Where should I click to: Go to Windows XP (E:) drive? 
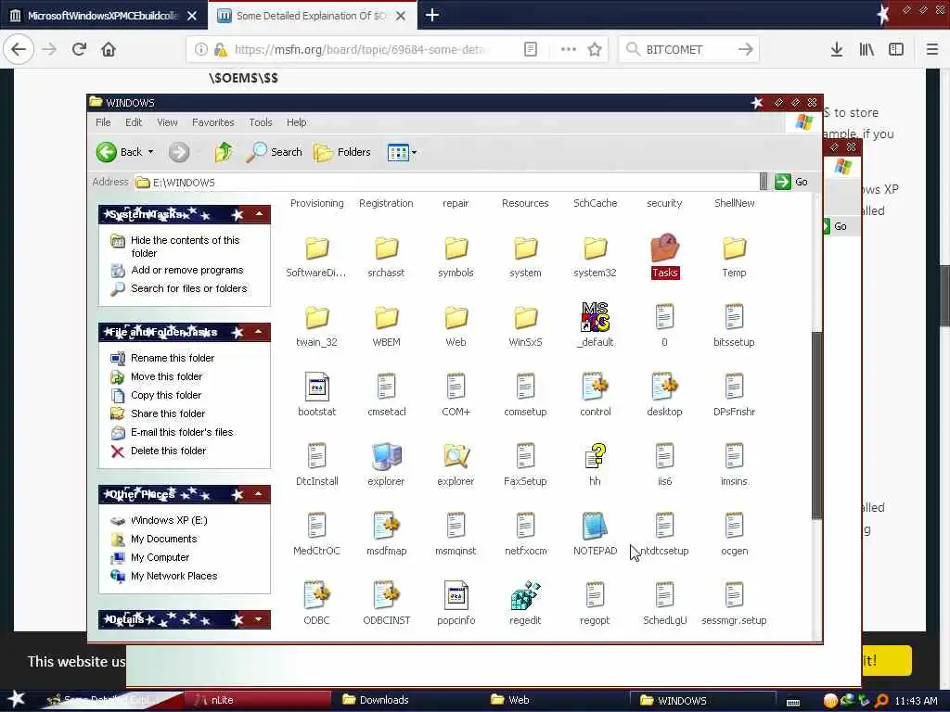point(169,520)
